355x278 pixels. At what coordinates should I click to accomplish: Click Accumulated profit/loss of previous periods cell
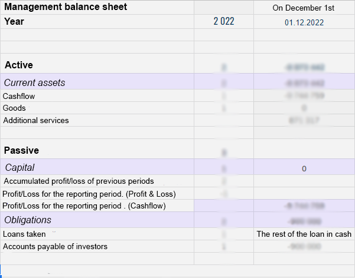79,181
